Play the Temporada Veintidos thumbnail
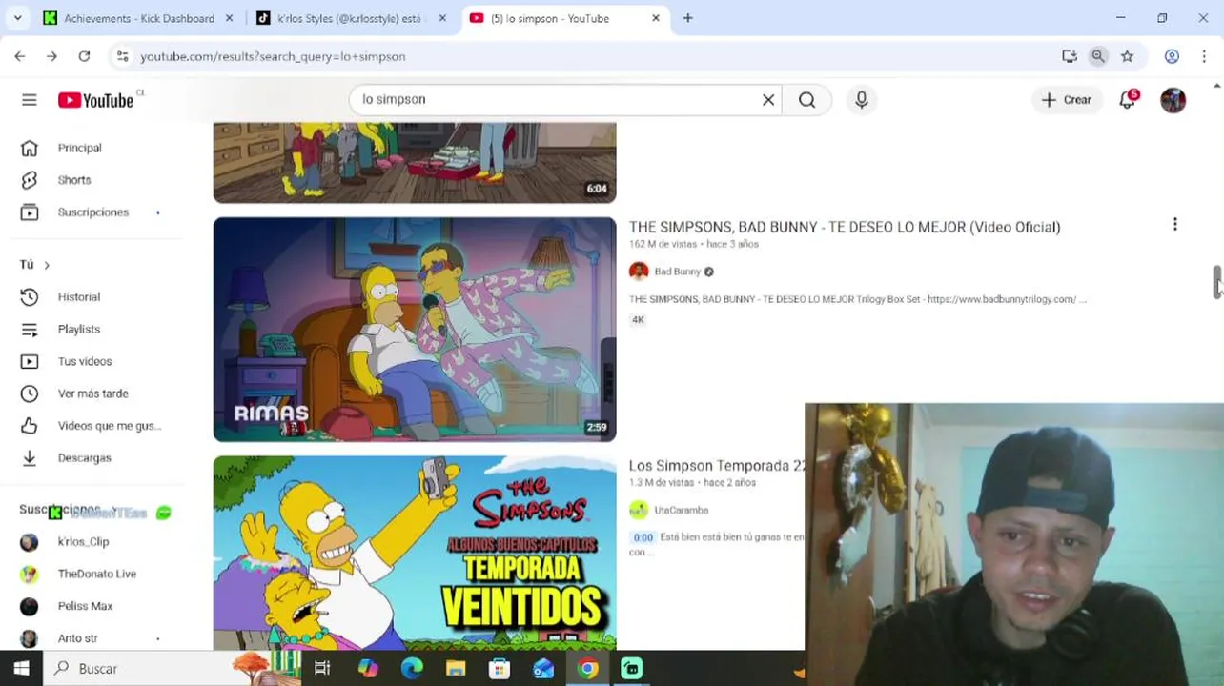Image resolution: width=1224 pixels, height=686 pixels. [x=415, y=554]
